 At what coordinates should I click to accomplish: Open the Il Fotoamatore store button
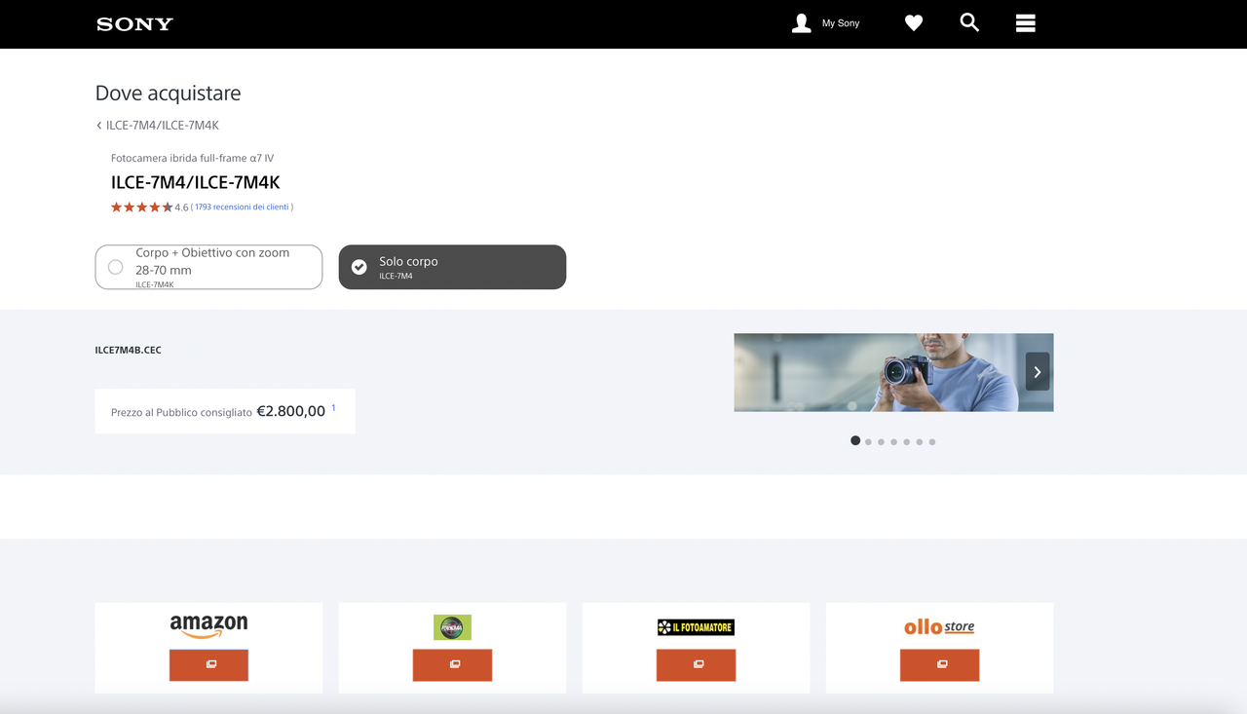coord(696,664)
